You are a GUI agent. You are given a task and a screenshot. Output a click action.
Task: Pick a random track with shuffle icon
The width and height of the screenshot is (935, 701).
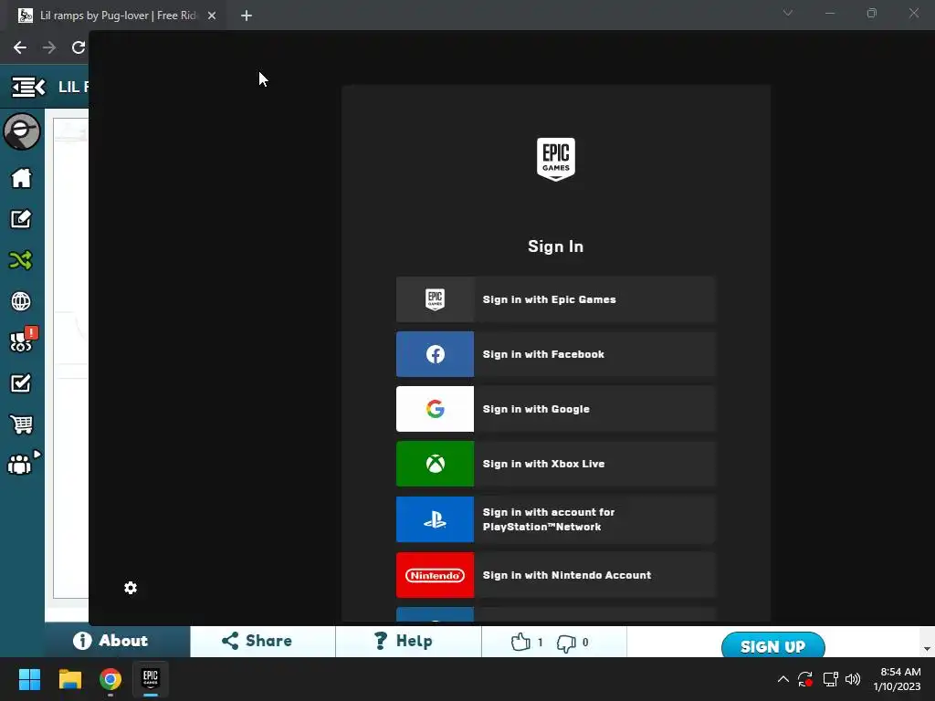point(22,260)
